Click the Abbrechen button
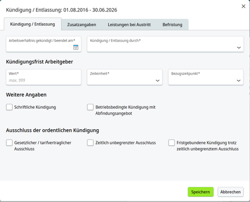This screenshot has width=250, height=202. (230, 192)
